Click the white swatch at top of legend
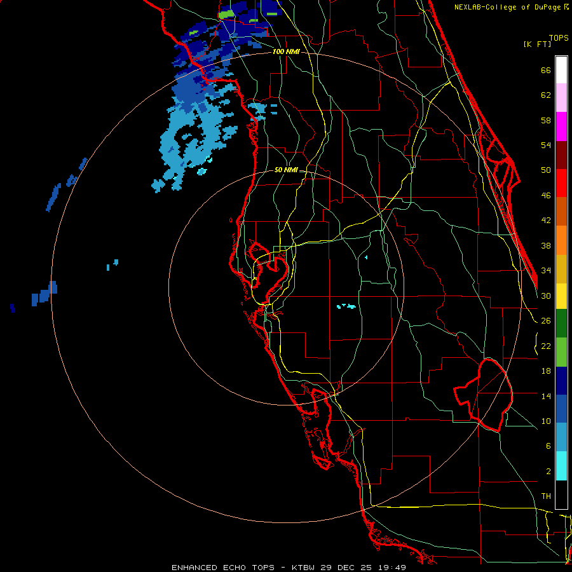This screenshot has height=572, width=572. [x=561, y=70]
